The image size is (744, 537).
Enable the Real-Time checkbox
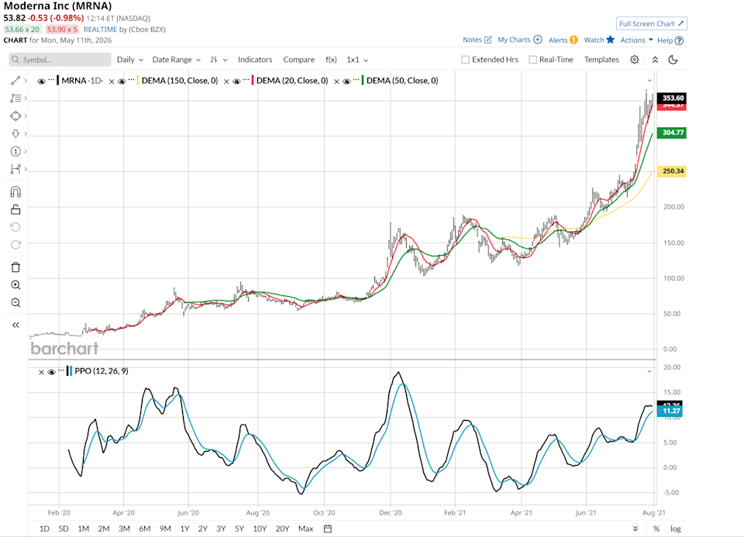(x=533, y=60)
